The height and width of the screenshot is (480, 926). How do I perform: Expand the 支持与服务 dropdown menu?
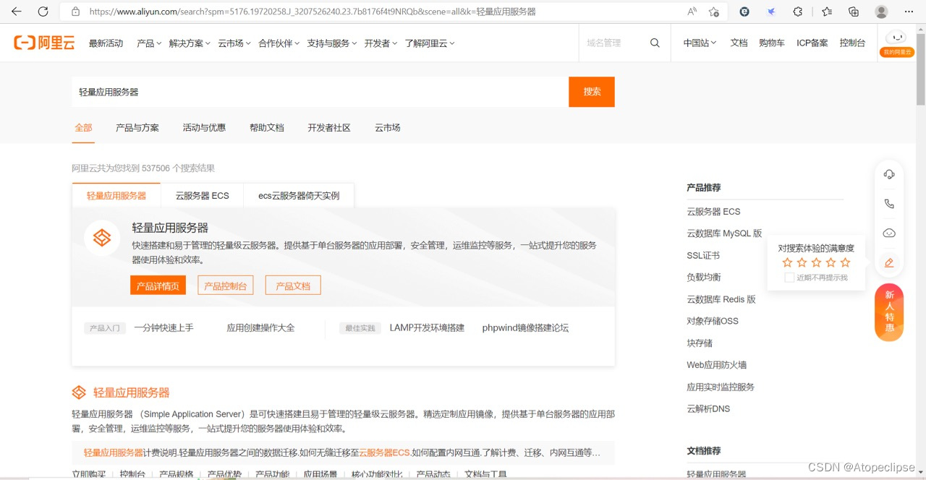click(332, 43)
